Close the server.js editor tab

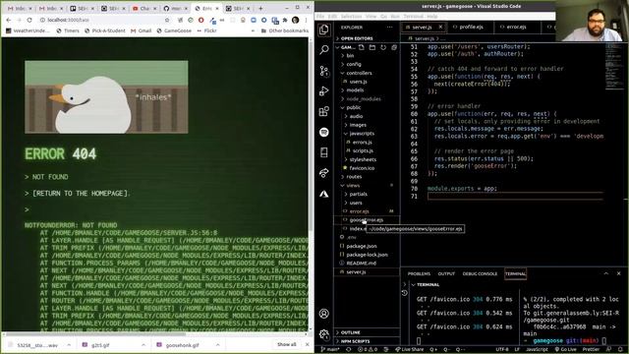click(x=440, y=27)
